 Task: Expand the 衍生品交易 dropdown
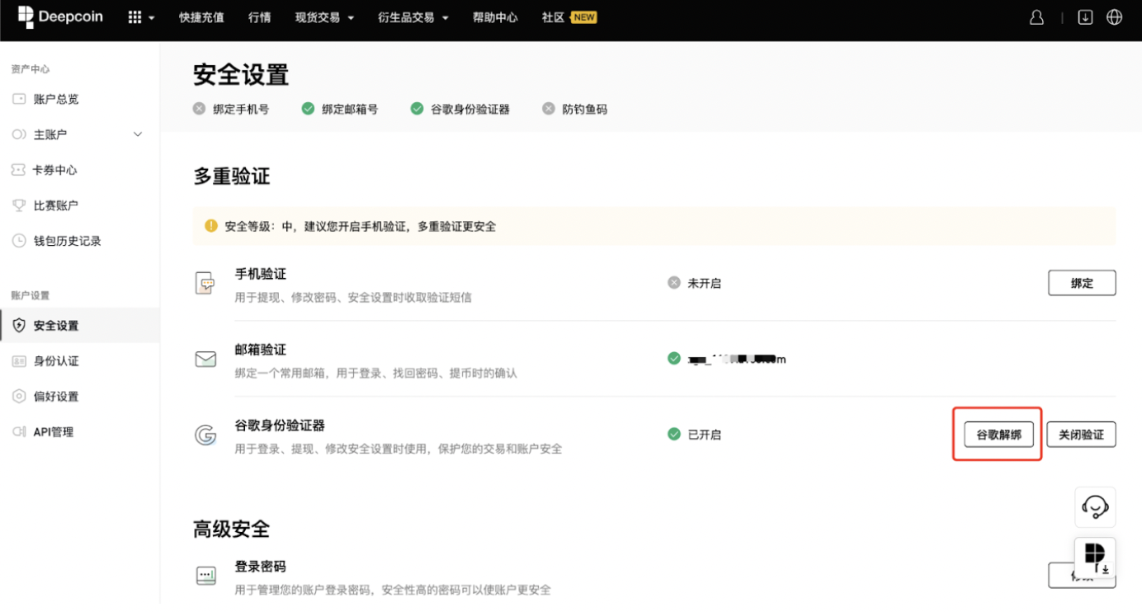(413, 17)
